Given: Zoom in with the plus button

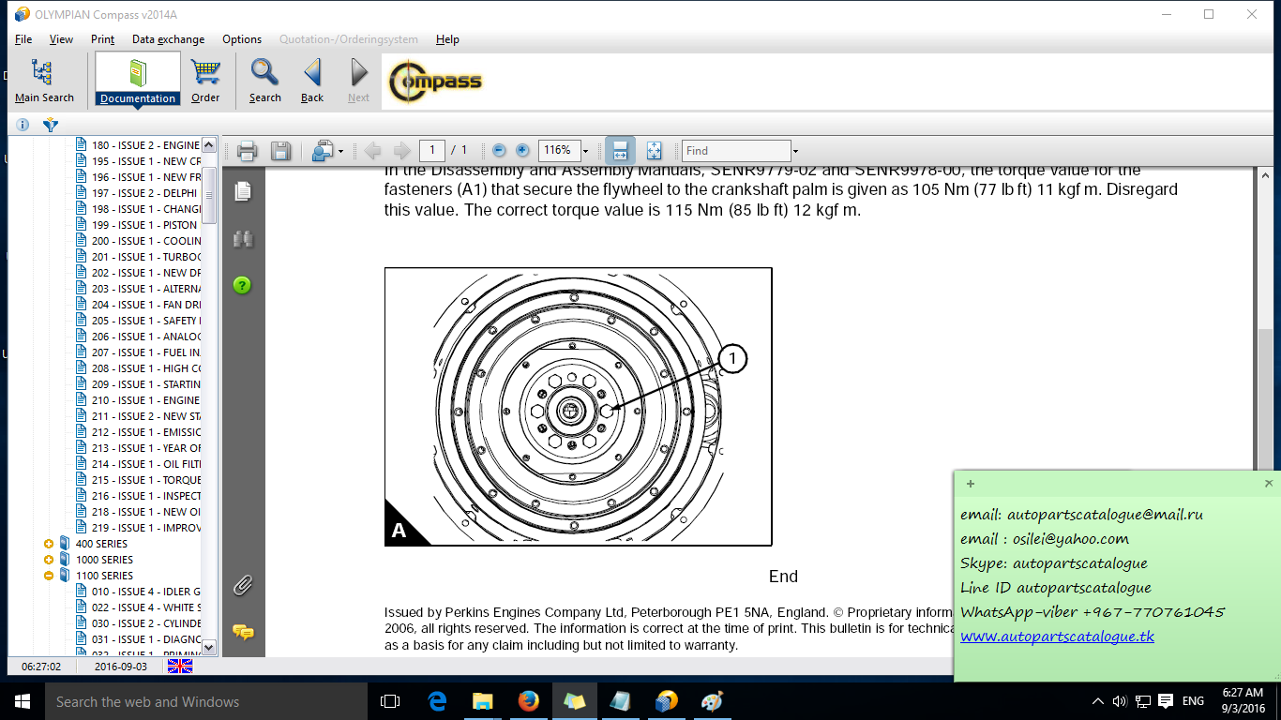Looking at the screenshot, I should [522, 151].
